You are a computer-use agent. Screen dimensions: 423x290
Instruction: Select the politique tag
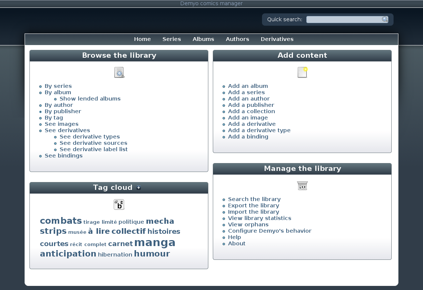click(132, 222)
